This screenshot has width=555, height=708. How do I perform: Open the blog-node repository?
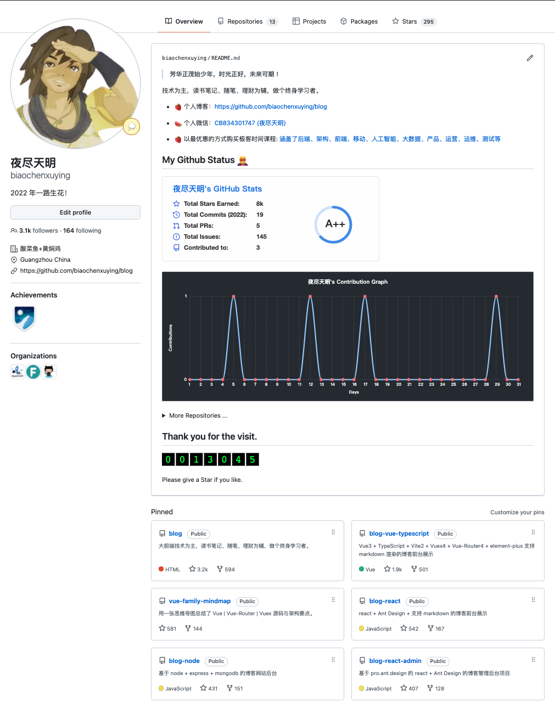click(x=184, y=661)
